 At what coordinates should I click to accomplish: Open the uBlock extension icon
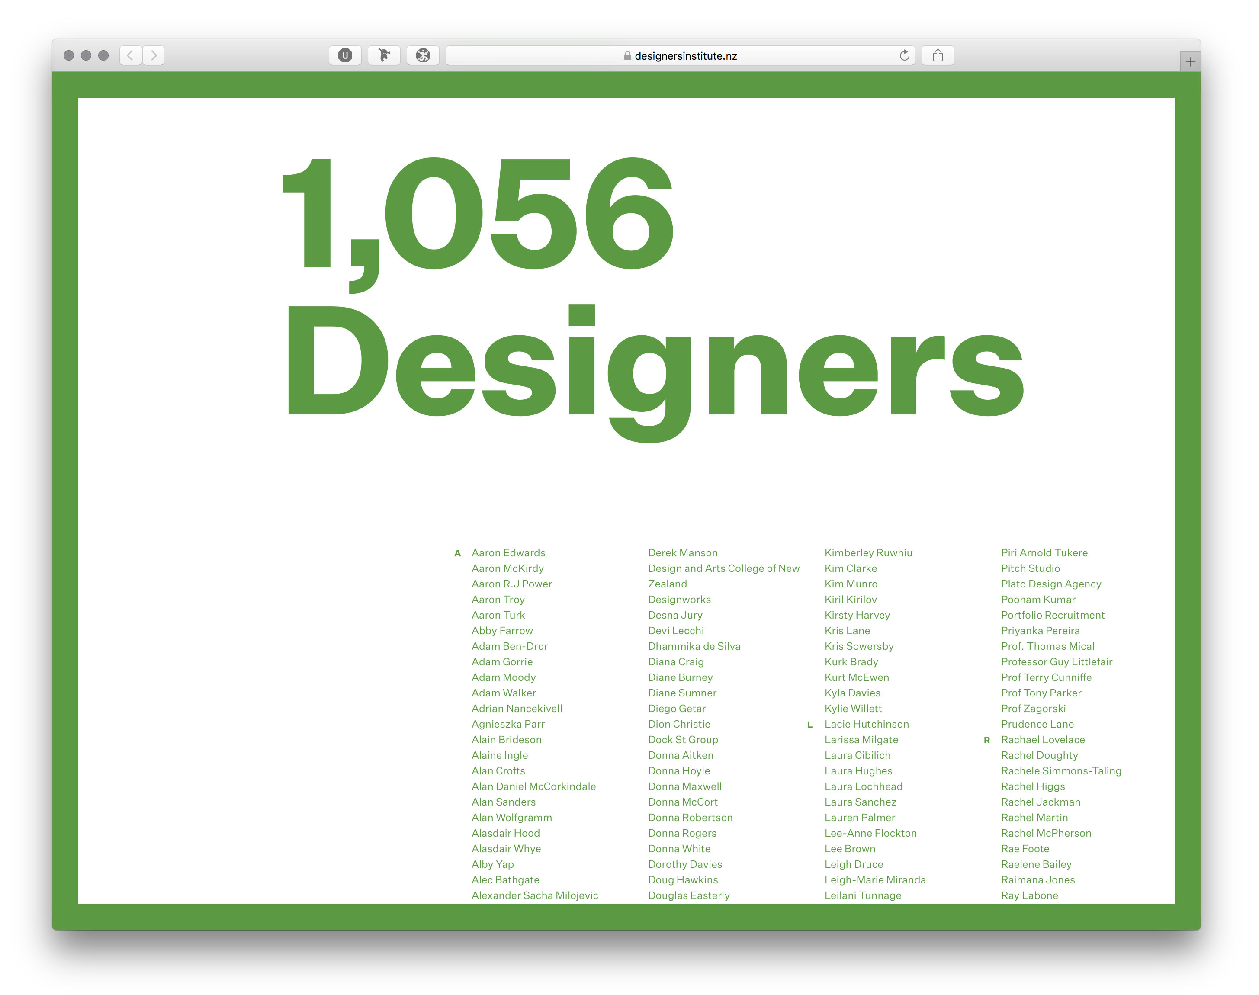[345, 55]
